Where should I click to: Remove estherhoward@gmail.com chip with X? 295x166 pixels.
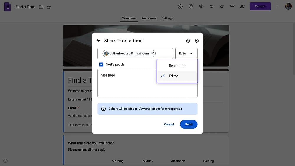pos(153,54)
